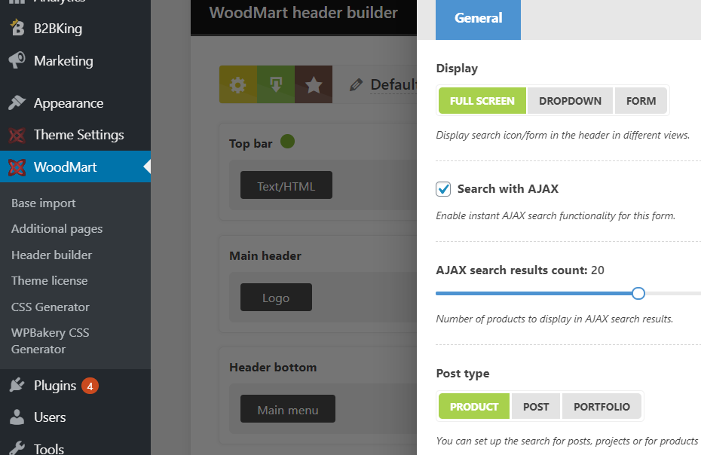This screenshot has height=455, width=701.
Task: Select POST as post type
Action: point(536,407)
